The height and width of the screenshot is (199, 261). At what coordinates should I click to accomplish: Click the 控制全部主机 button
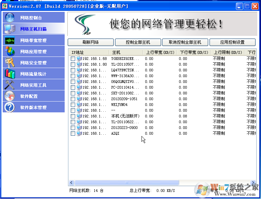point(138,42)
